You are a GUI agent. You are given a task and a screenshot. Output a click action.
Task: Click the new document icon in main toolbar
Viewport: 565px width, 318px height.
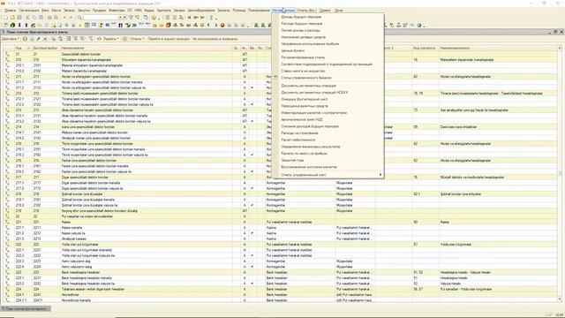(6, 18)
